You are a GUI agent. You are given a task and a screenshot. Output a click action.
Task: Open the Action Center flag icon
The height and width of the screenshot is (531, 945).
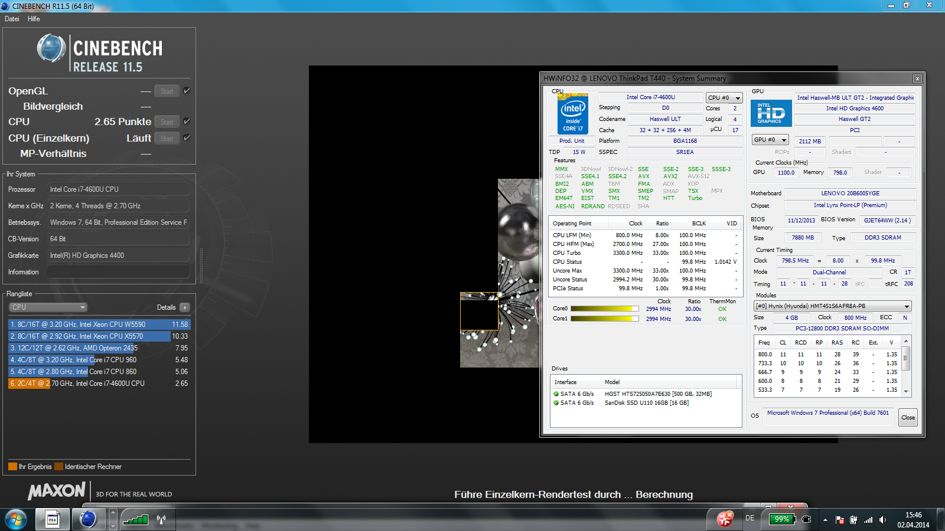click(840, 520)
